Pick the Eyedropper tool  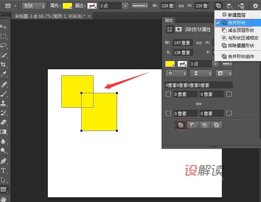(4, 74)
